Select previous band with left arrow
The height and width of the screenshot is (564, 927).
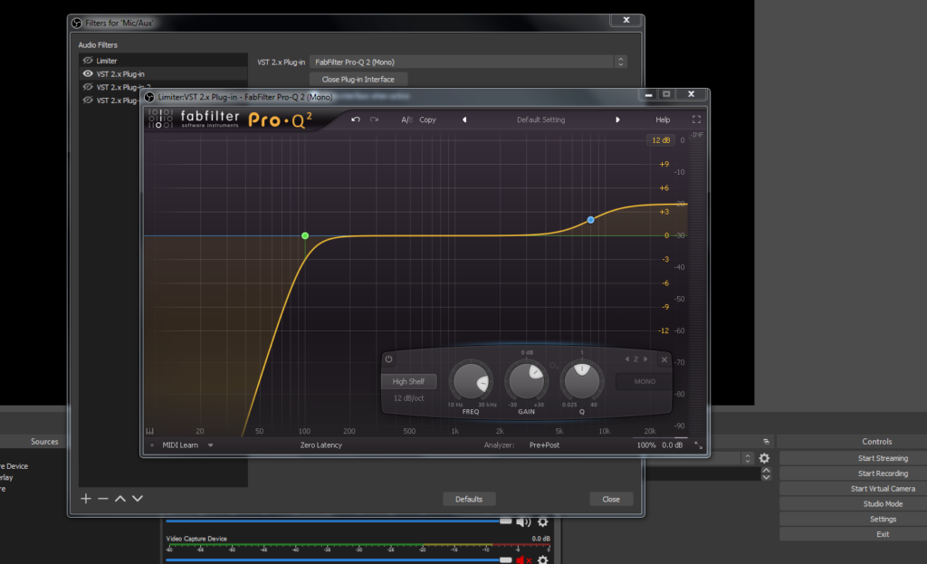point(626,358)
